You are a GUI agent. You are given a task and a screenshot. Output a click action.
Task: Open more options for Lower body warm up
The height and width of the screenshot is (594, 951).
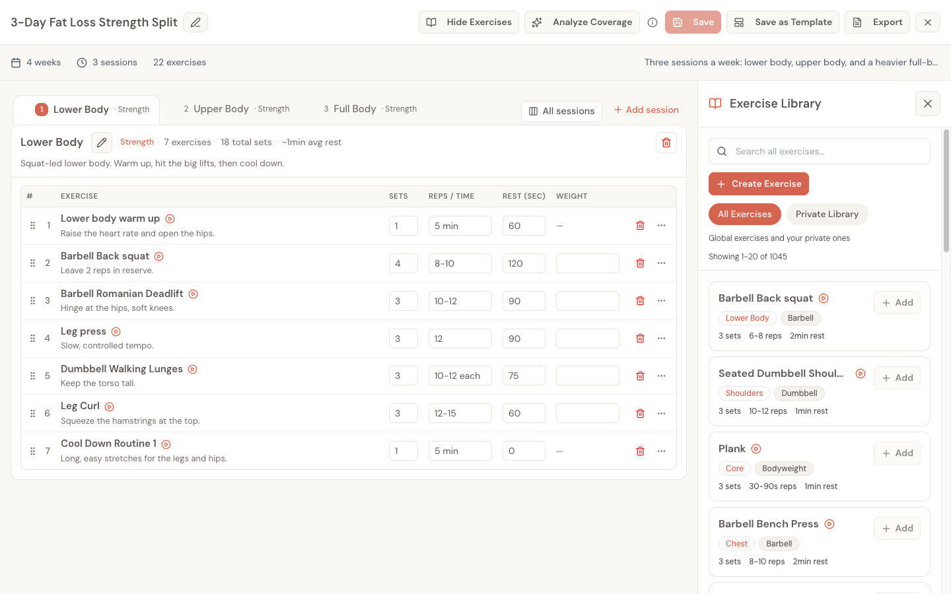pyautogui.click(x=661, y=226)
